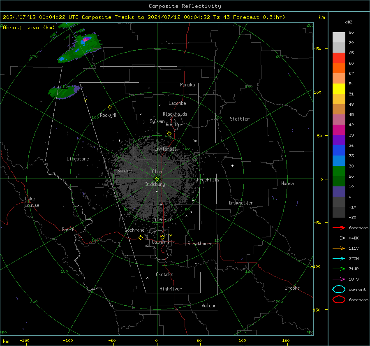Screen dimensions: 370x346
Task: Click the Annot: tops (km) label
Action: [29, 28]
